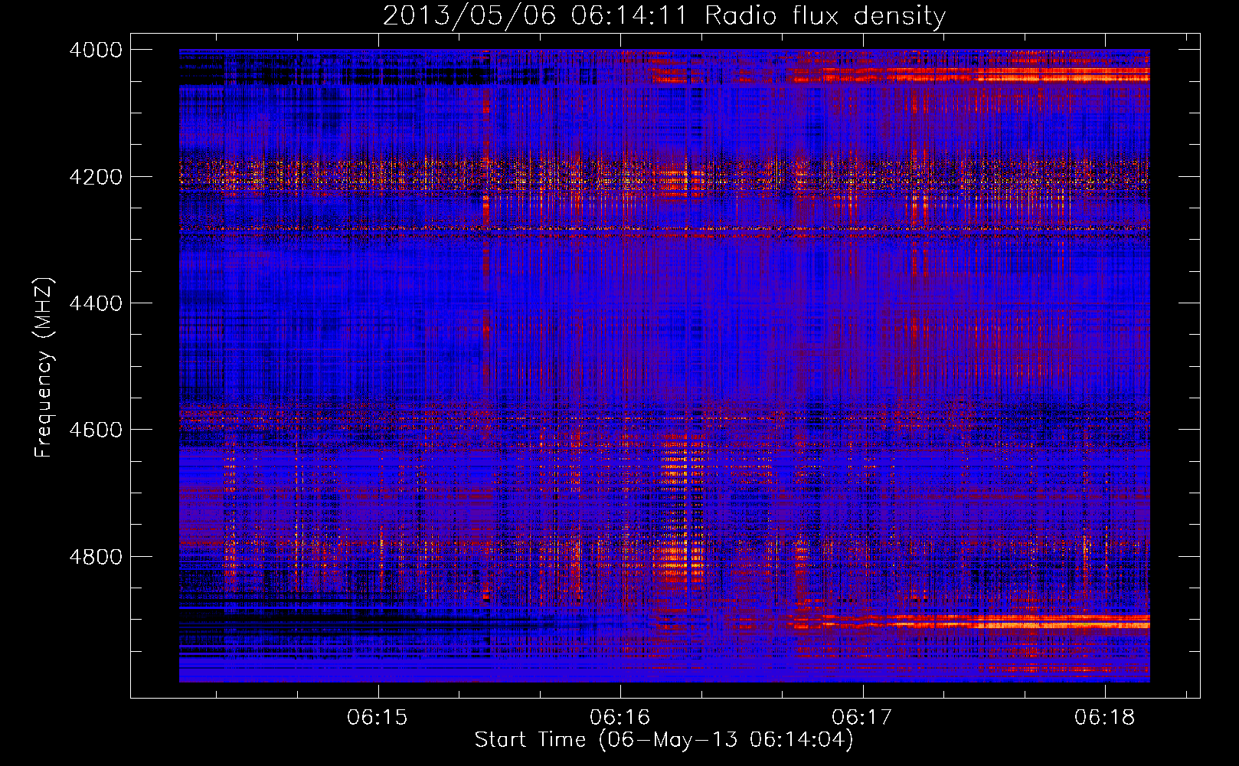Click the 06:16 time axis label
Viewport: 1239px width, 766px height.
(619, 718)
